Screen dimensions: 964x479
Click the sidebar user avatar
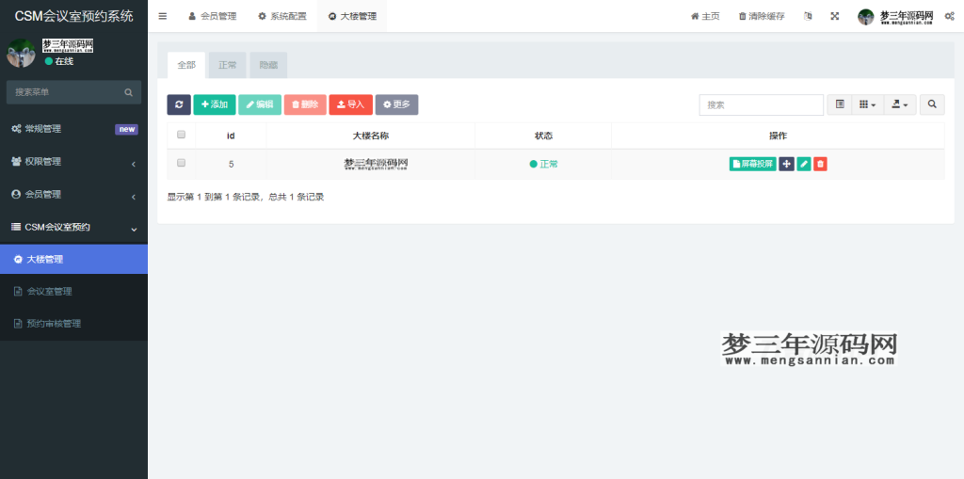[21, 54]
